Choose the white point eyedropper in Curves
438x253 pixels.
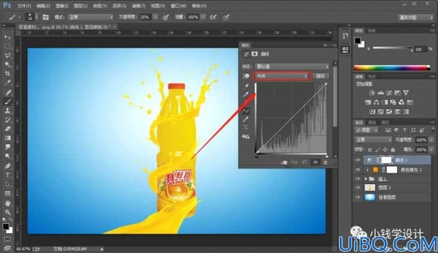(246, 102)
